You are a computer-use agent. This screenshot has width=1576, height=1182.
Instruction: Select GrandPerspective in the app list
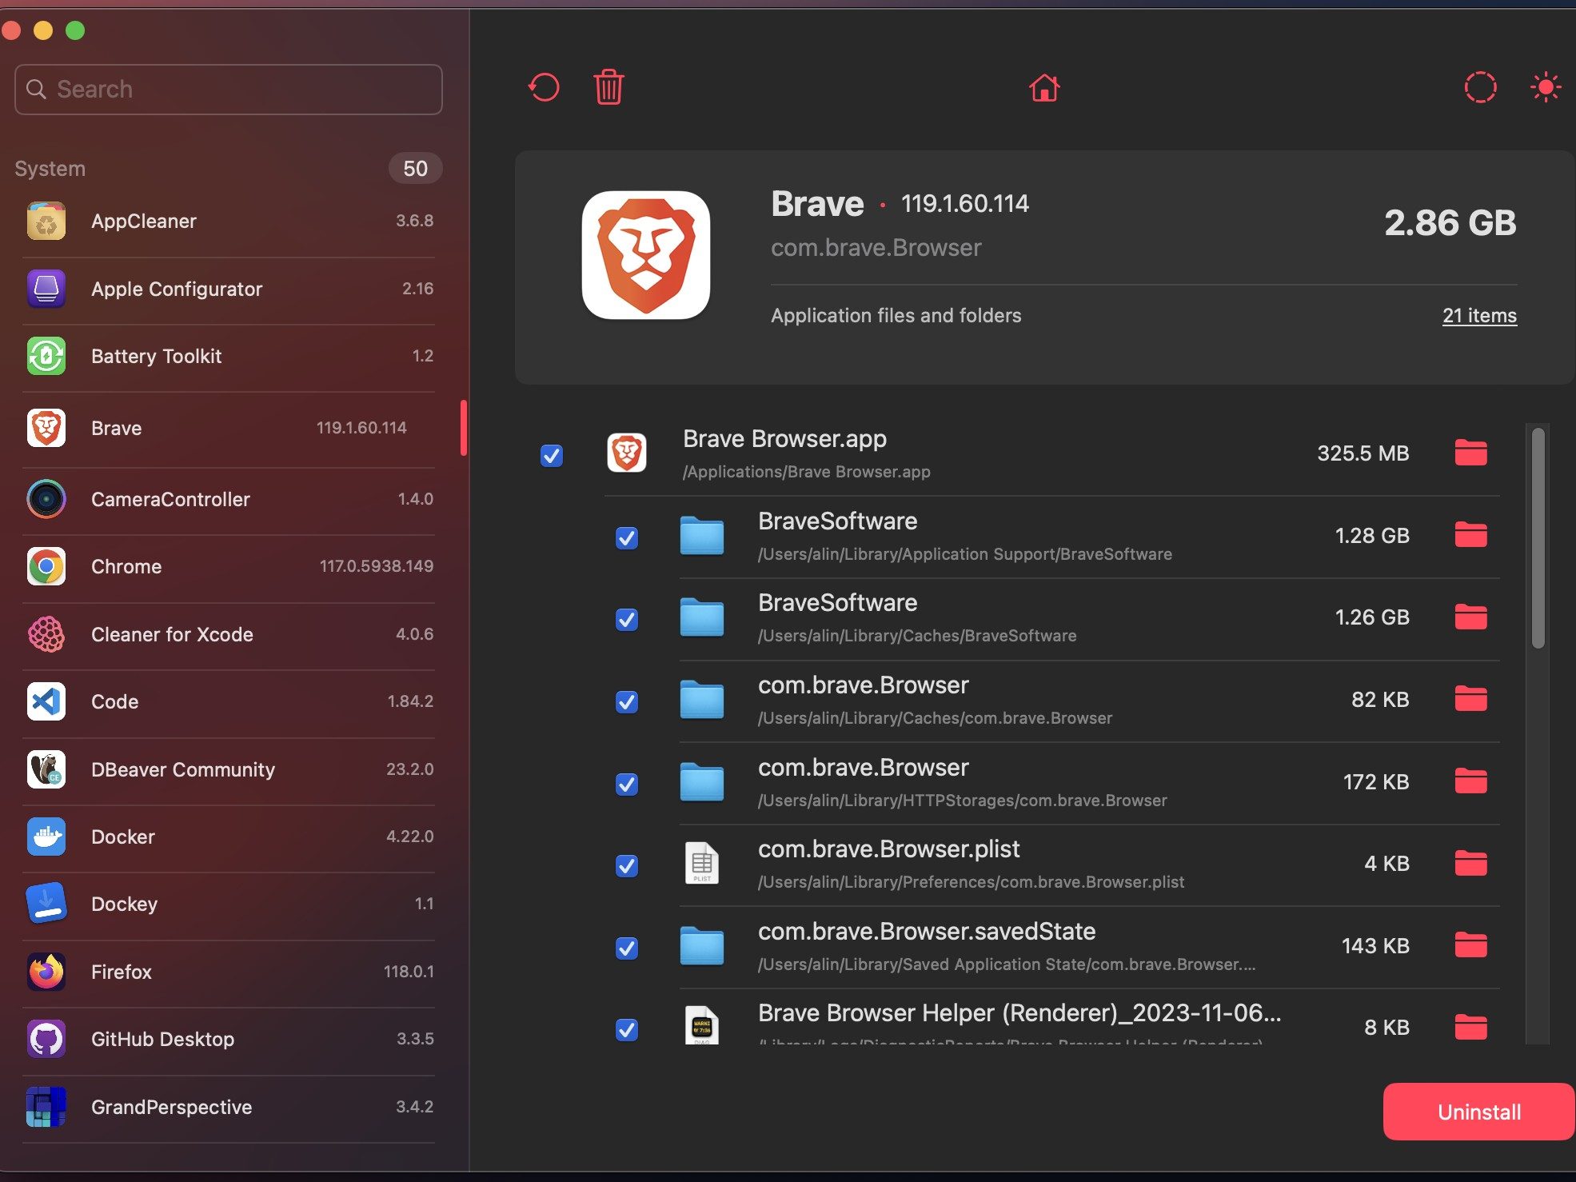click(x=229, y=1107)
